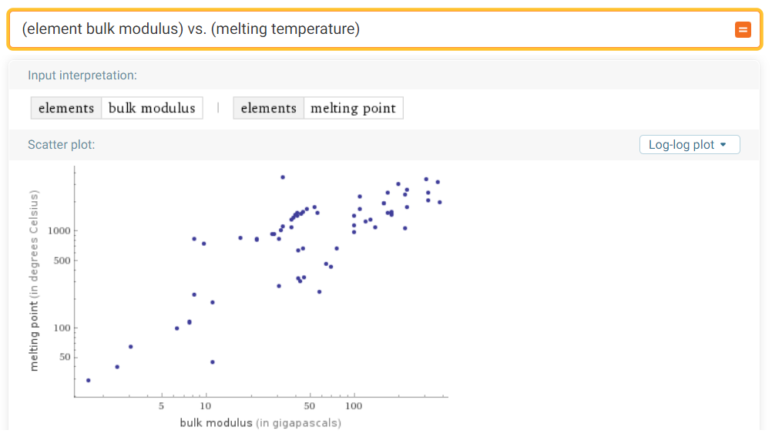
Task: Click the "bulk modulus" interpretation token
Action: (152, 108)
